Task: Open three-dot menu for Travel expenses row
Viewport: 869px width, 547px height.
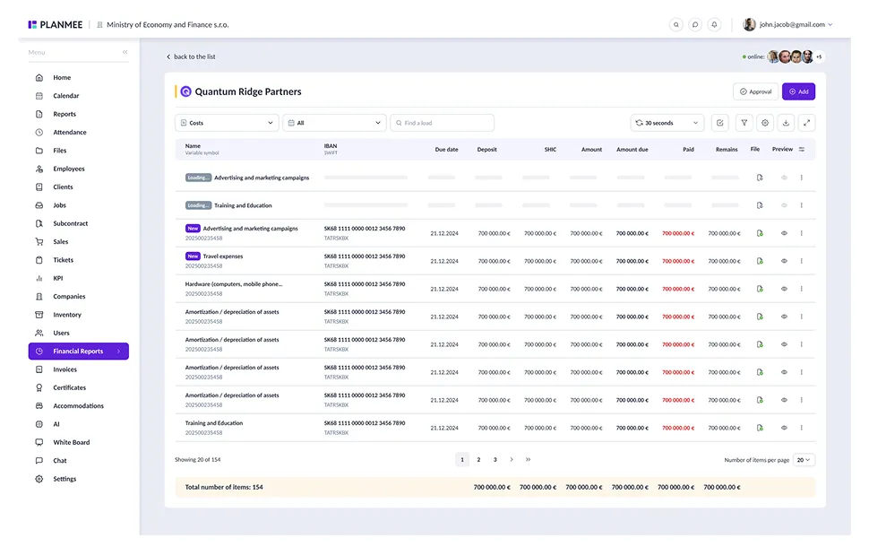Action: coord(802,261)
